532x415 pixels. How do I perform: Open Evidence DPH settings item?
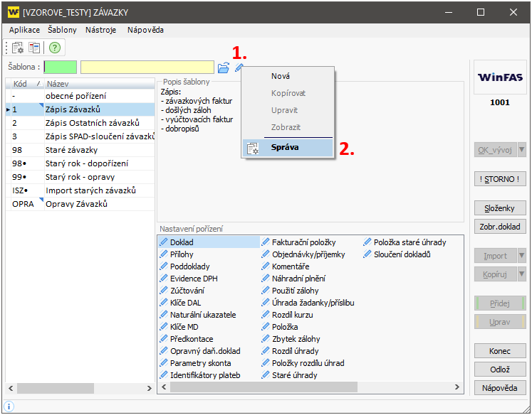point(189,279)
